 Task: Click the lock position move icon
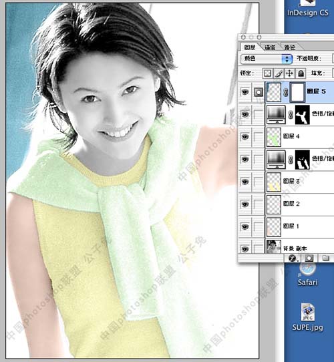289,73
